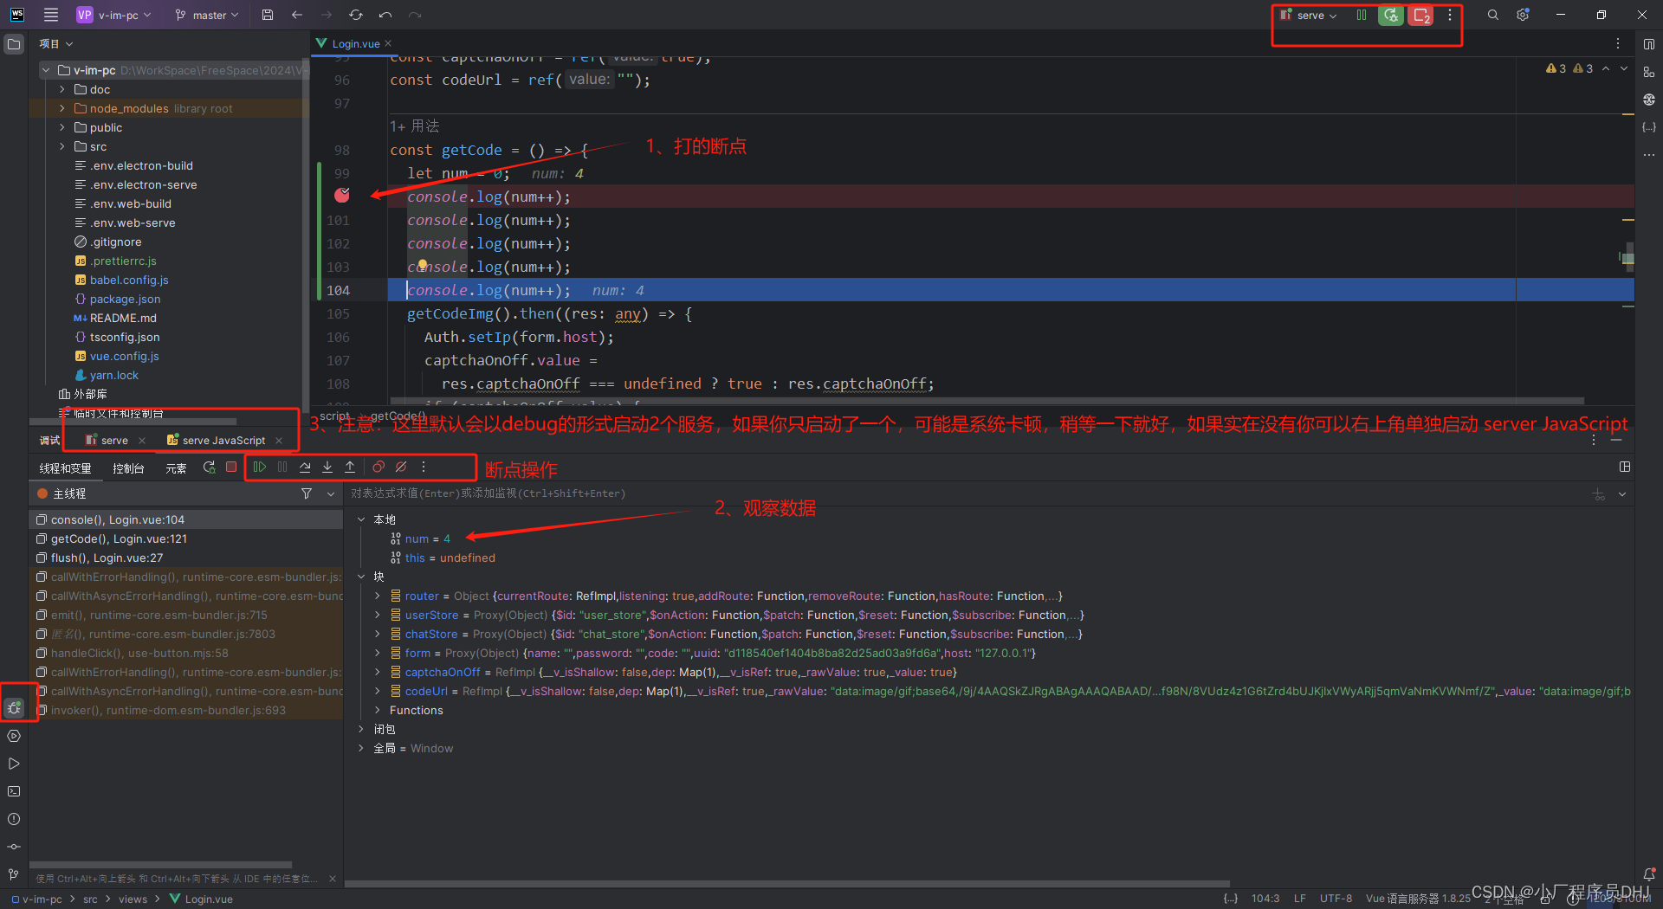Open the serve run configuration dropdown

coord(1308,15)
